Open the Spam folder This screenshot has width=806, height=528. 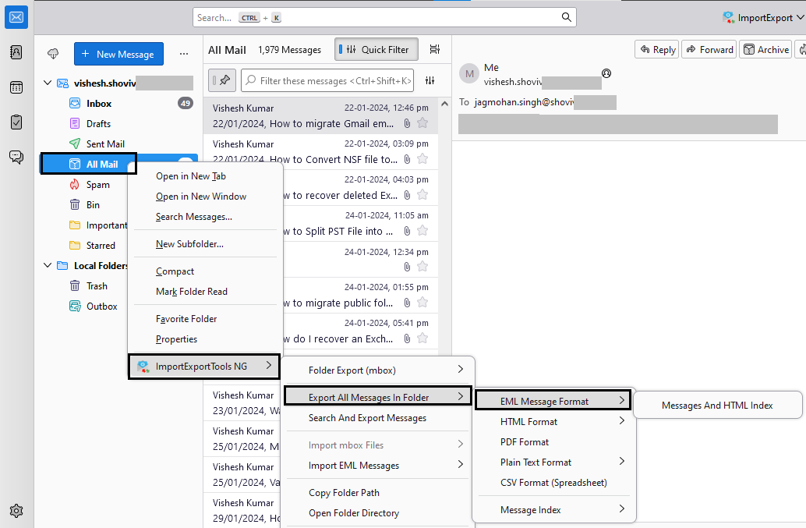[97, 185]
